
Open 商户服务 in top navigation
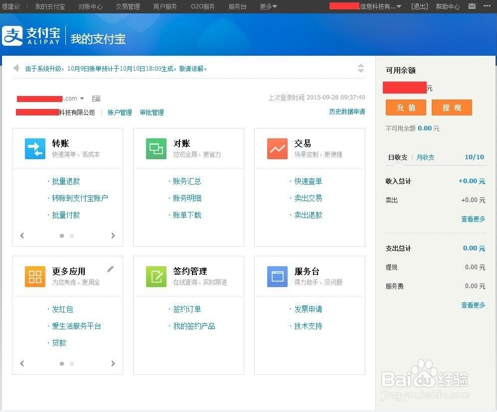(165, 6)
